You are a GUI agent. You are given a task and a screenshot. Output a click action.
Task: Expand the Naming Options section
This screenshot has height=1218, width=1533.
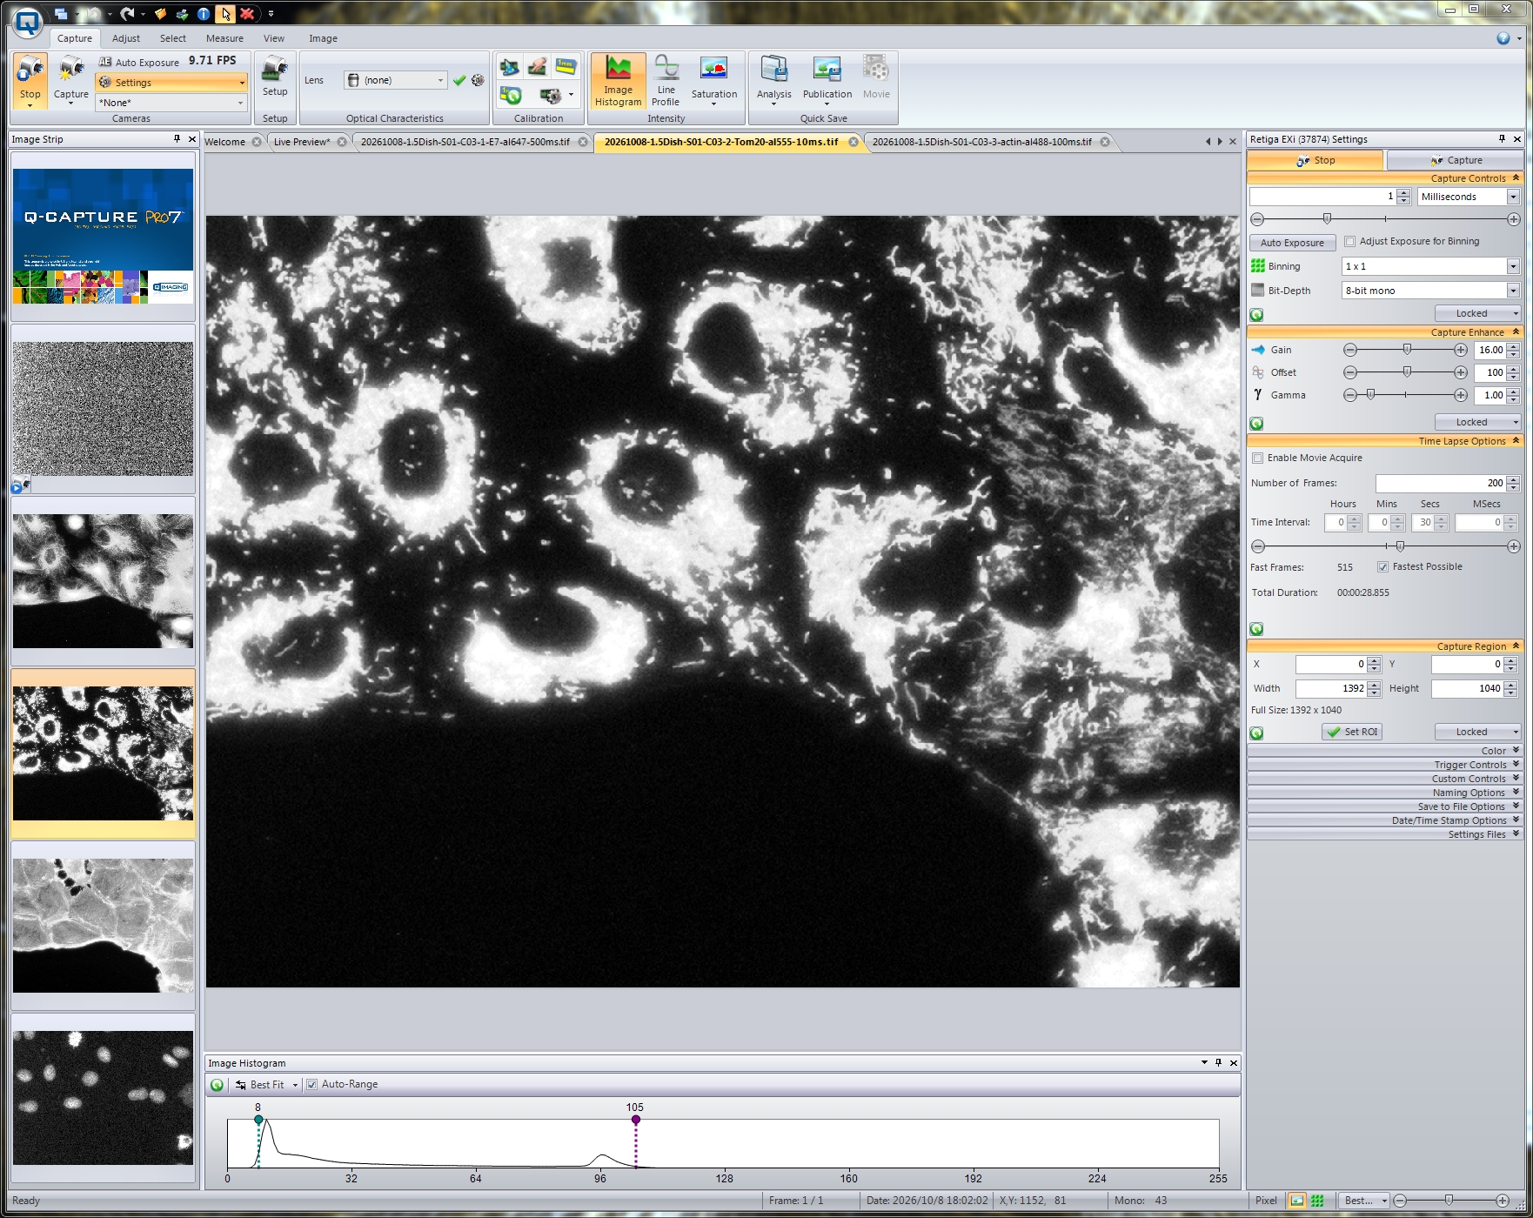tap(1385, 793)
